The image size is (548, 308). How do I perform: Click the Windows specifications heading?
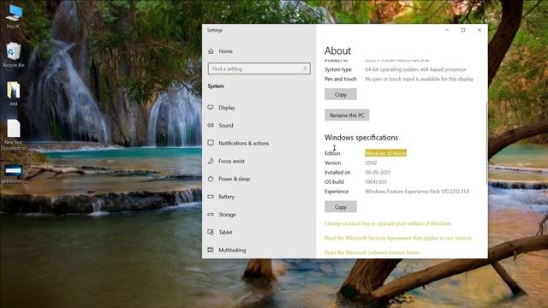(x=361, y=138)
